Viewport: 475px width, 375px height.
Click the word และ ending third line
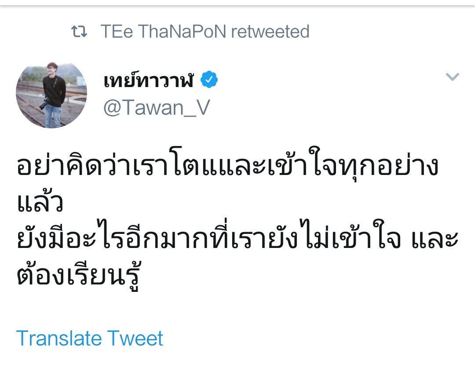click(x=435, y=240)
